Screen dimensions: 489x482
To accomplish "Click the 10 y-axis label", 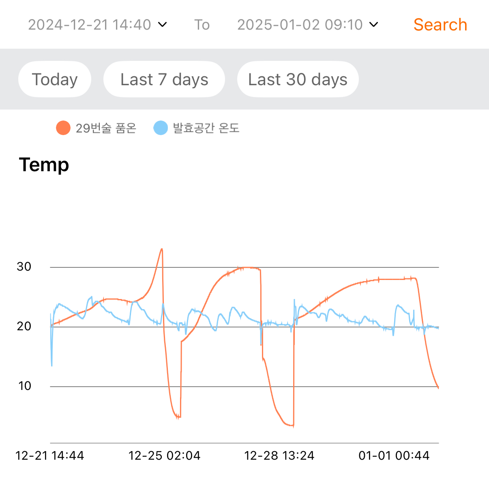I will point(24,386).
